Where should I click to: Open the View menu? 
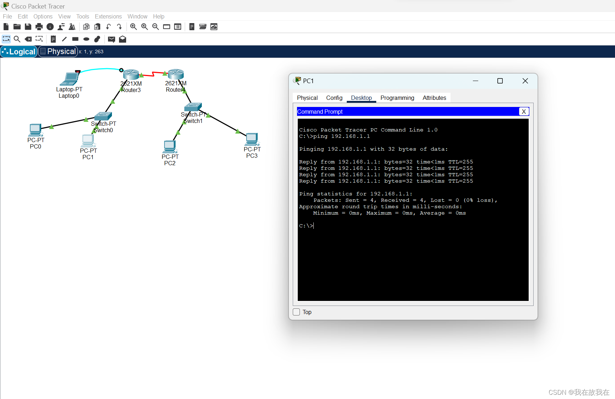pos(65,16)
